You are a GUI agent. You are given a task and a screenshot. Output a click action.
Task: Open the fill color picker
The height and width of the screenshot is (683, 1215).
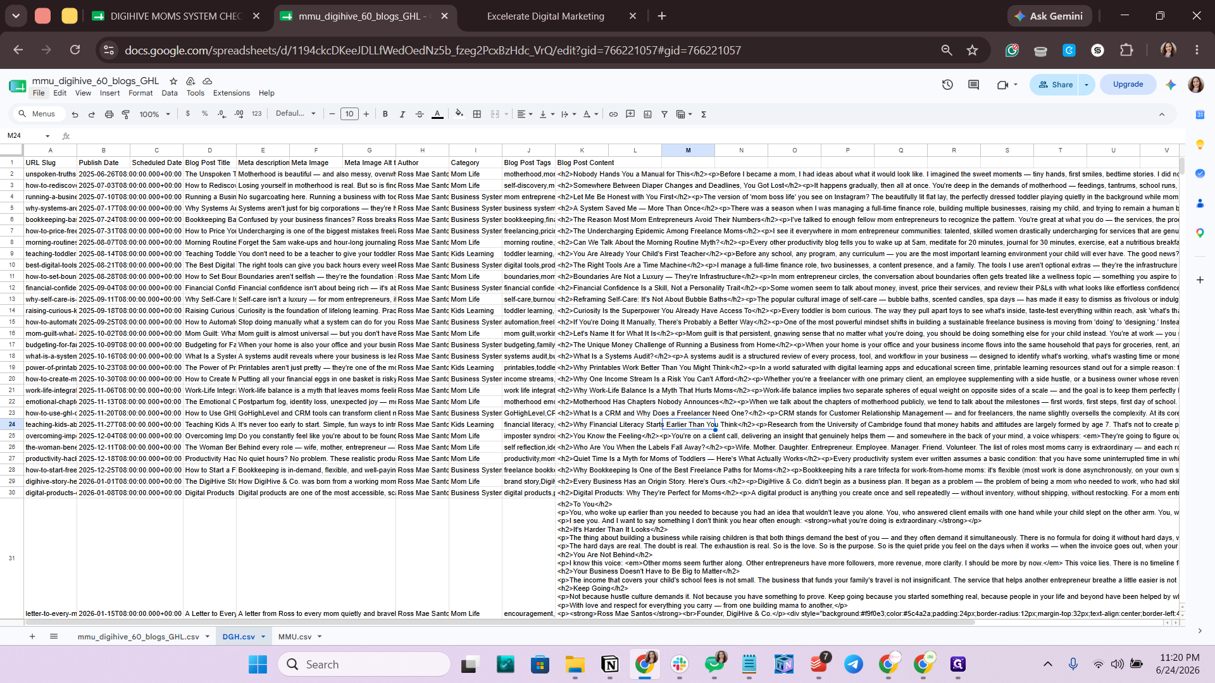click(x=459, y=114)
